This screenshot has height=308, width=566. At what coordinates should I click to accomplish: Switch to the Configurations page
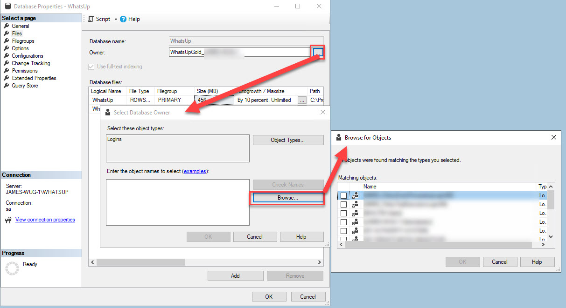pos(28,56)
